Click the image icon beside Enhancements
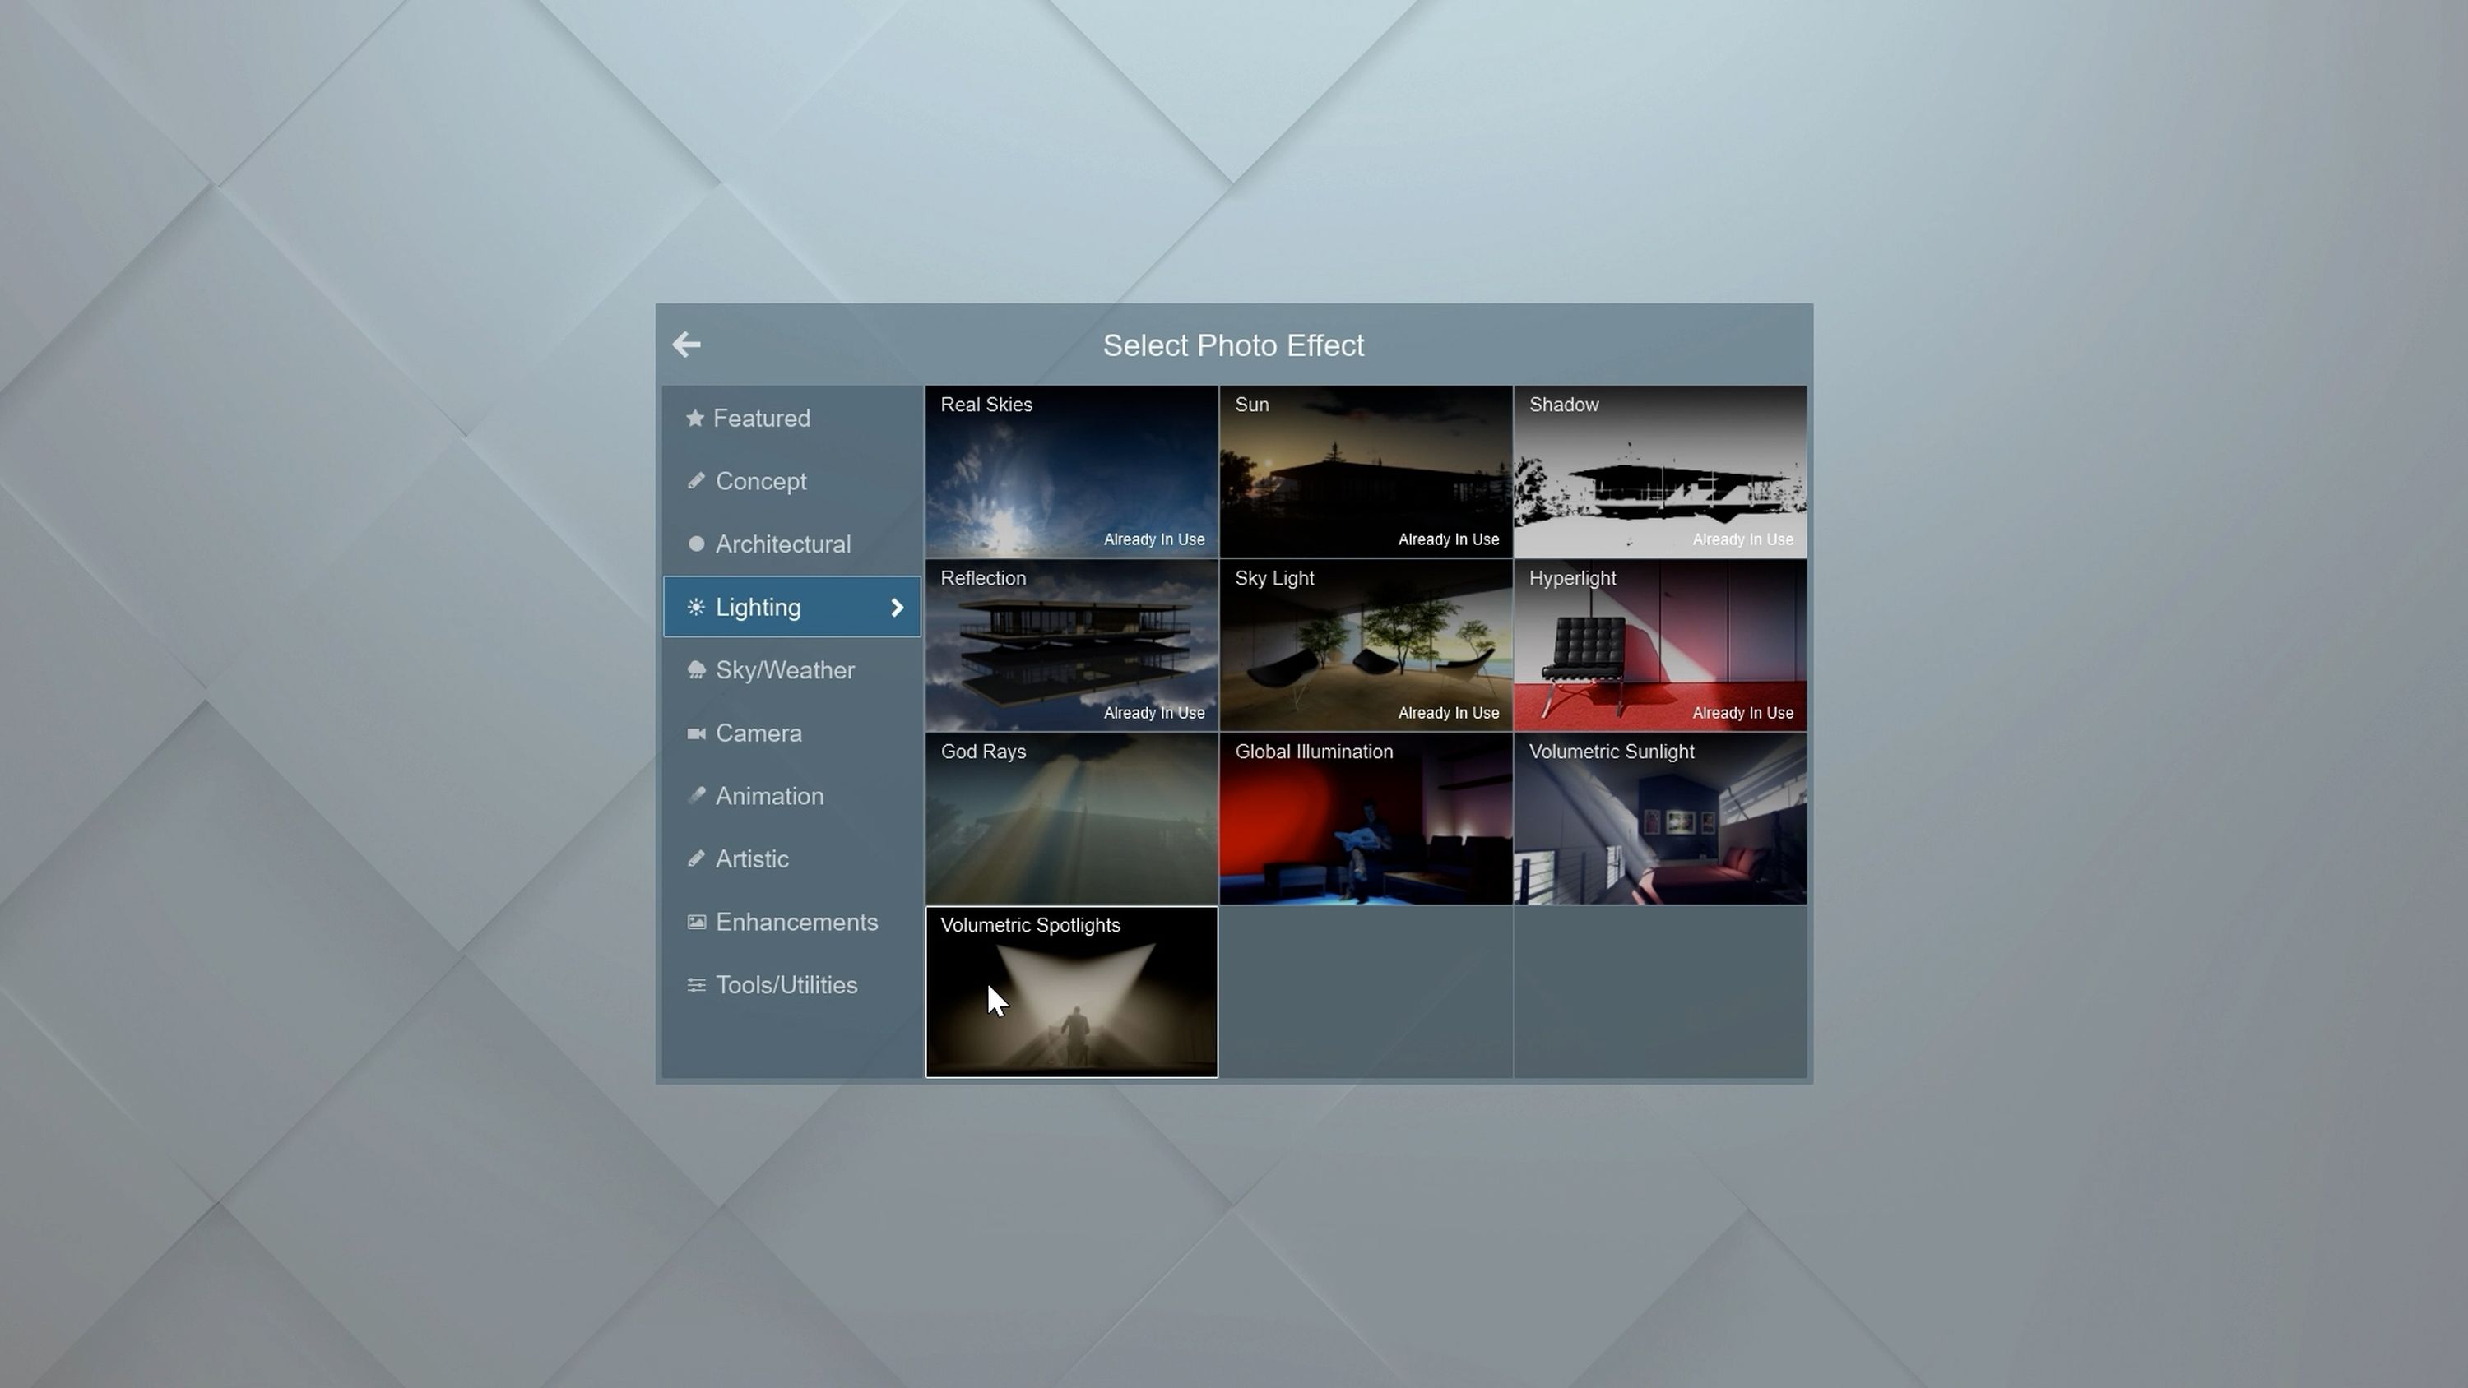Screen dimensions: 2468x1388 pyautogui.click(x=697, y=923)
